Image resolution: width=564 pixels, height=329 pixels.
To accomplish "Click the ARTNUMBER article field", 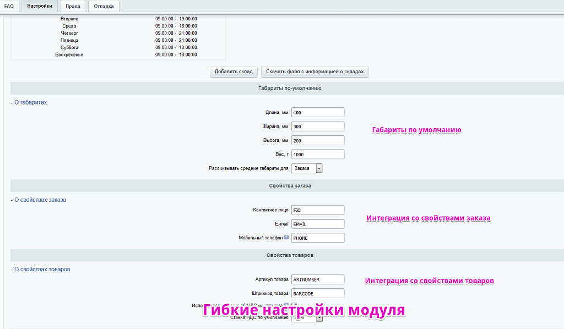I will coord(317,279).
